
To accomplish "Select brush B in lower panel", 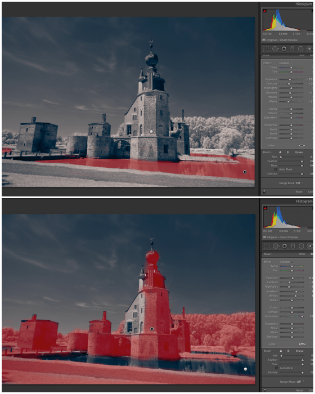I will pos(289,351).
